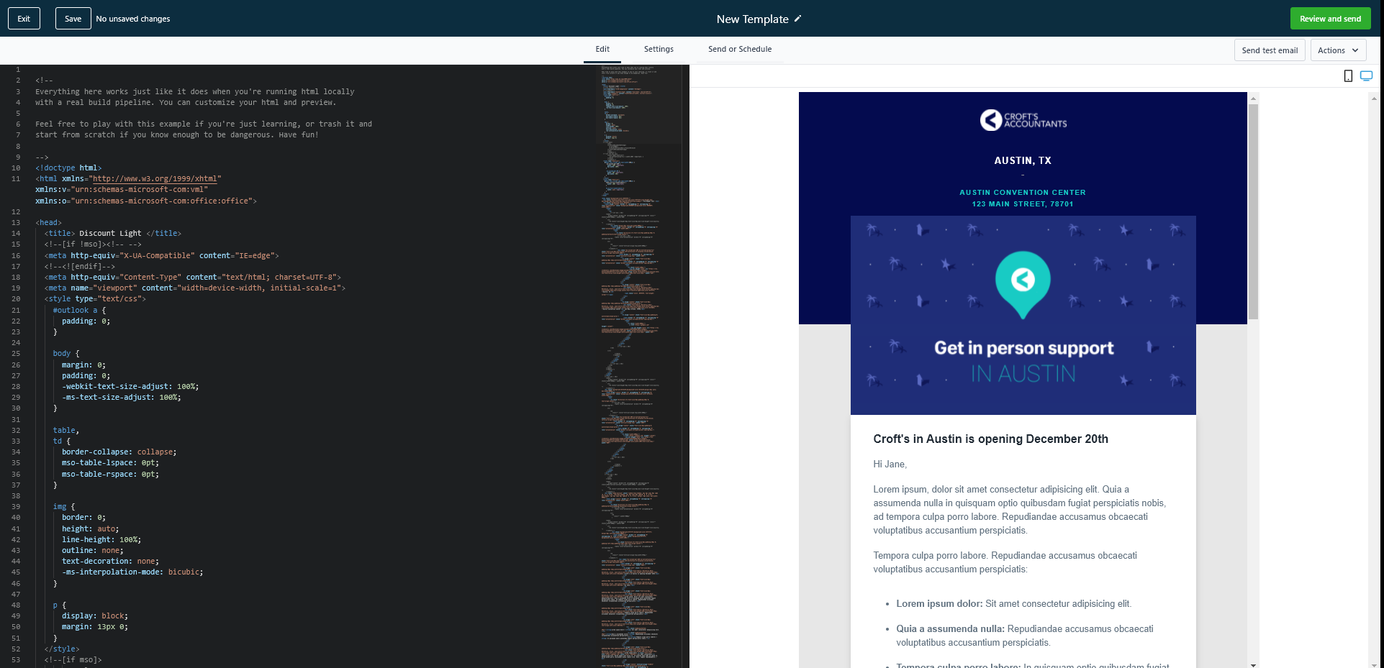
Task: Click the AUSTIN CONVENTION CENTER text
Action: pyautogui.click(x=1023, y=192)
